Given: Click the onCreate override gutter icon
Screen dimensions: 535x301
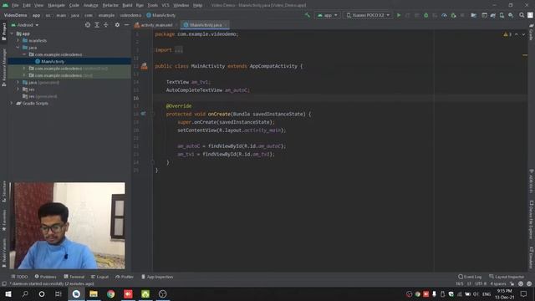Looking at the screenshot, I should click(143, 114).
